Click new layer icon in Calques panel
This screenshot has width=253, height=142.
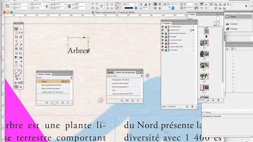pos(187,106)
